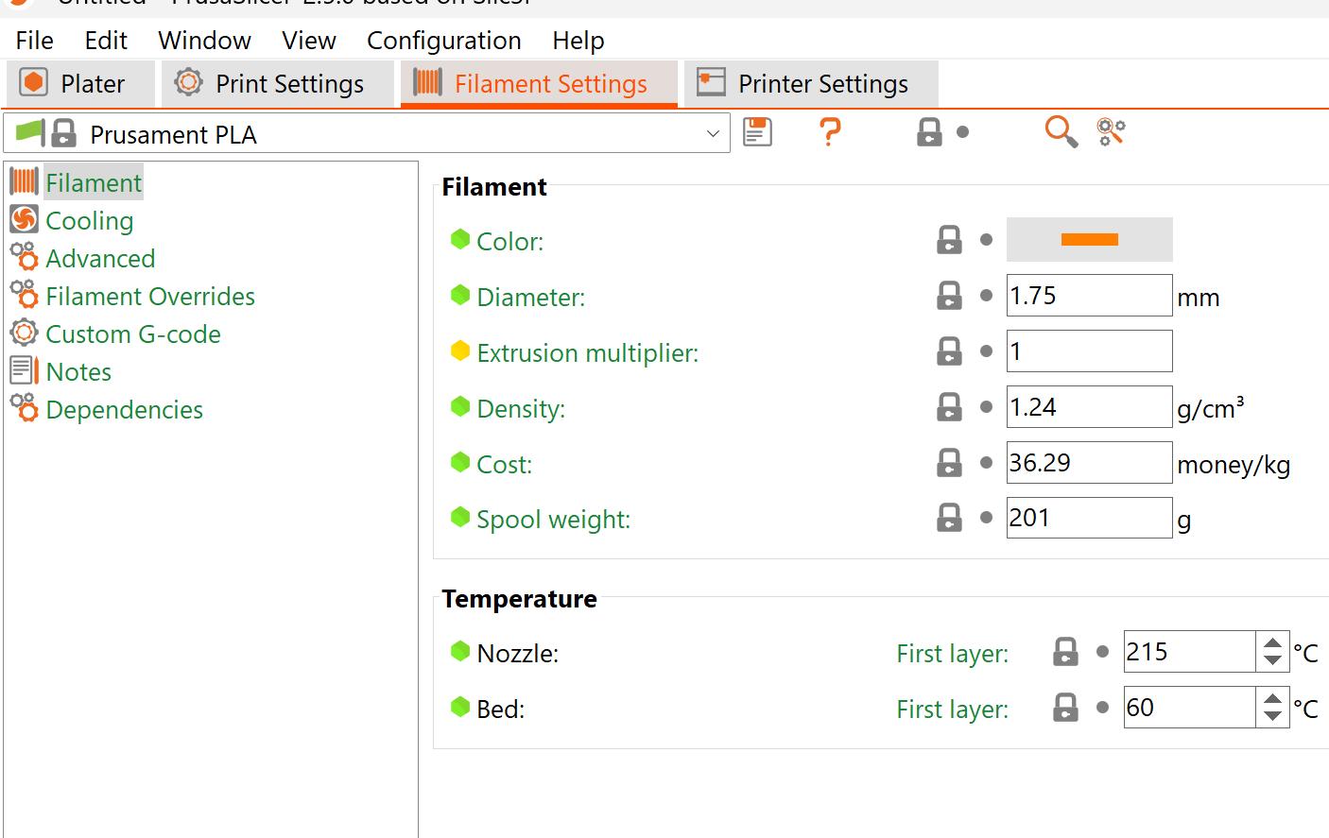Decrease the bed first layer temperature
Image resolution: width=1329 pixels, height=838 pixels.
tap(1272, 716)
